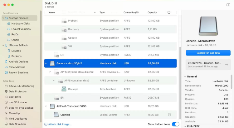This screenshot has height=128, width=234.
Task: Open S.M.A.R.T. Monitoring tool
Action: 22,86
